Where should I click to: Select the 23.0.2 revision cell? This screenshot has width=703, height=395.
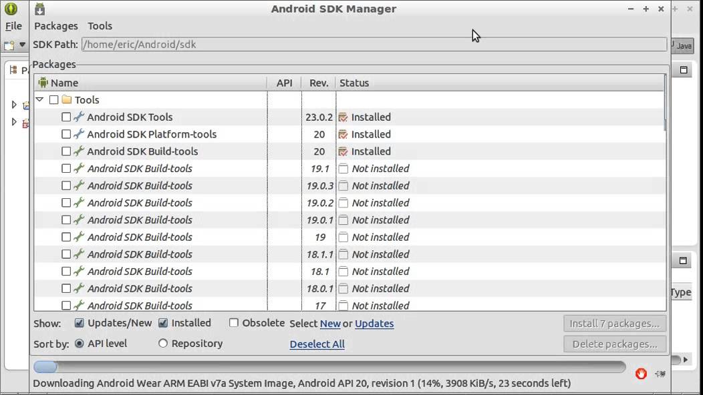click(x=319, y=117)
